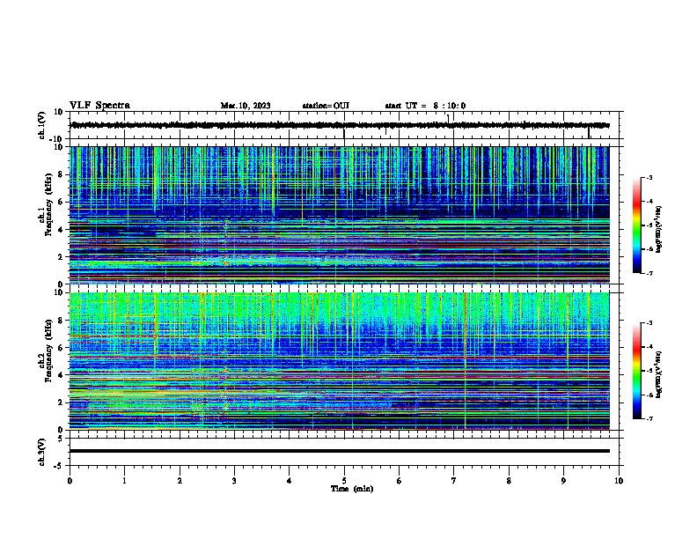This screenshot has height=539, width=697.
Task: Click the "station=OUJ" header label
Action: (326, 106)
